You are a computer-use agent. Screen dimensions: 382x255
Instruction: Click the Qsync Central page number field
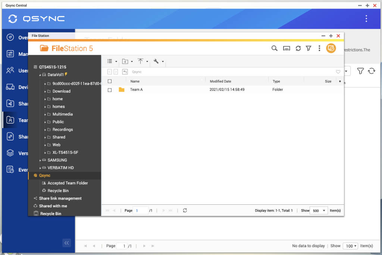[122, 246]
